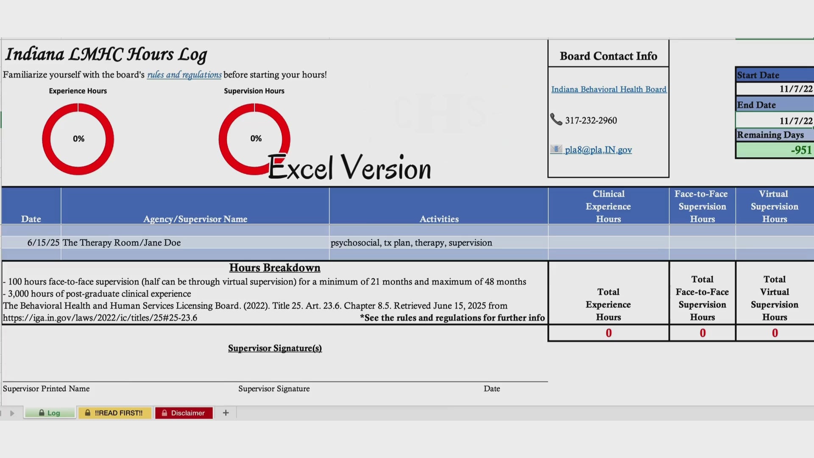The image size is (814, 458).
Task: Select the Supervision Hours donut chart
Action: click(x=254, y=139)
